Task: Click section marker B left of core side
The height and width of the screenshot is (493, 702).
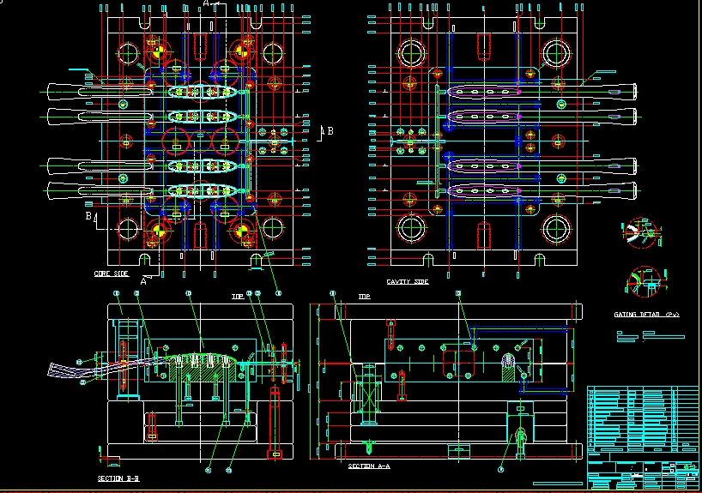Action: point(88,217)
